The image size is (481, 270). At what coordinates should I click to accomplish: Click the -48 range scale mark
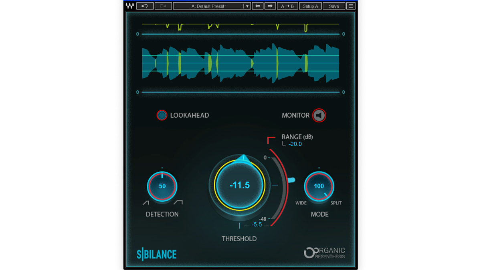point(263,219)
